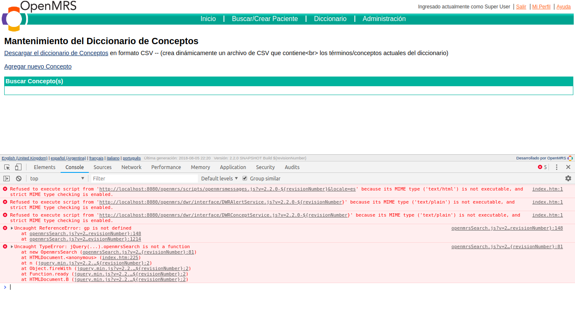This screenshot has width=575, height=323.
Task: Activate the inspect element picker icon
Action: [7, 167]
